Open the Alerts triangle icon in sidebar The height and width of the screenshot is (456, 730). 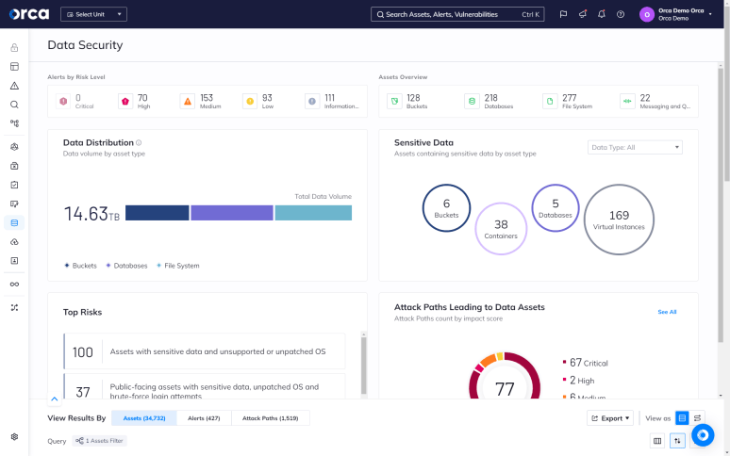coord(14,86)
